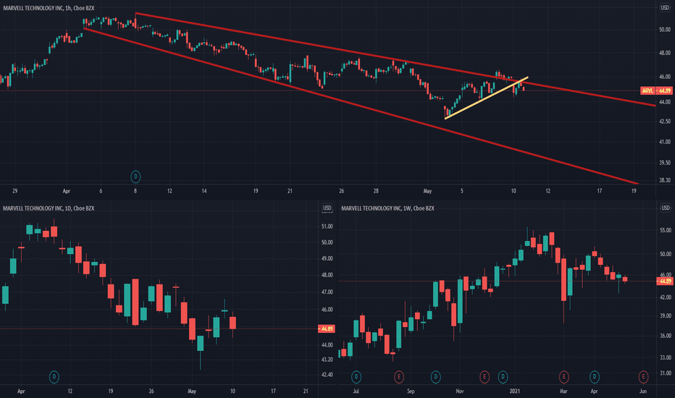This screenshot has height=398, width=675.
Task: Click 49.00 on the 1D chart price axis
Action: tap(327, 258)
